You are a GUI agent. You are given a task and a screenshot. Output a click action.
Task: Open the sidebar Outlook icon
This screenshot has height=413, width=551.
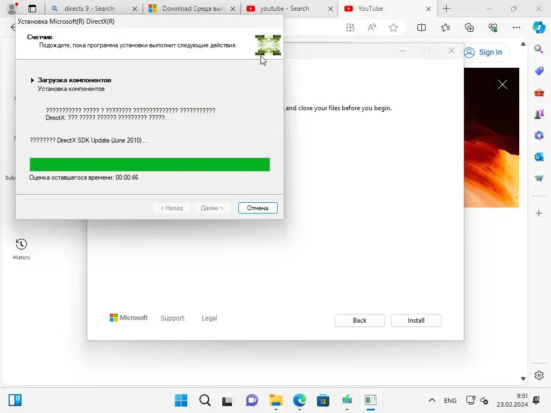(539, 157)
